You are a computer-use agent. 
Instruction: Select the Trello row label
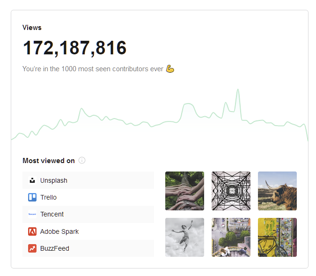[x=48, y=197]
